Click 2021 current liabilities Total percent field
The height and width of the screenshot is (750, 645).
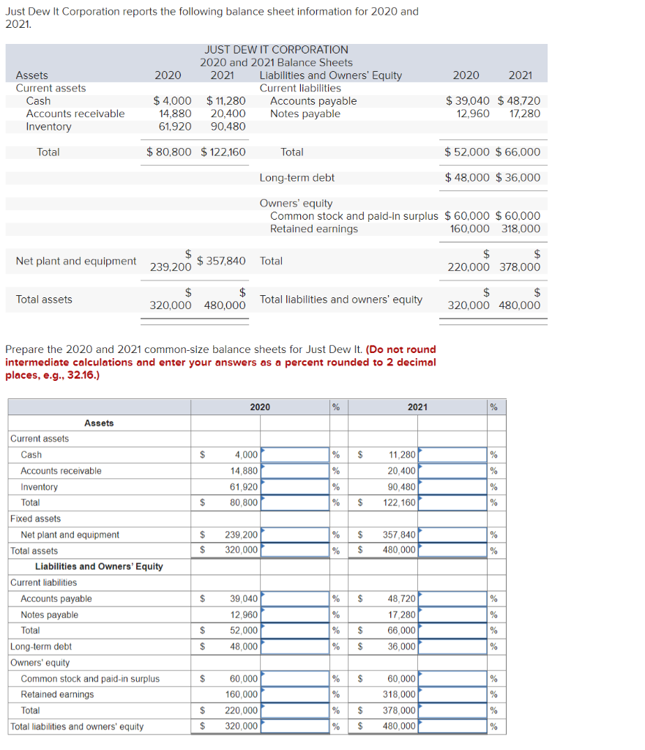[x=452, y=631]
